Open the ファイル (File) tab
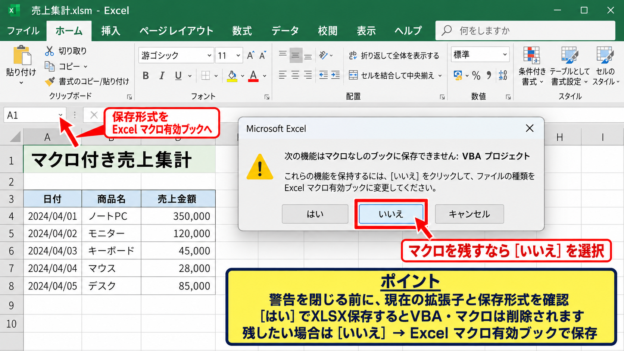 coord(23,31)
